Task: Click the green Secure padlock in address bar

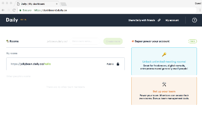Action: (20, 10)
